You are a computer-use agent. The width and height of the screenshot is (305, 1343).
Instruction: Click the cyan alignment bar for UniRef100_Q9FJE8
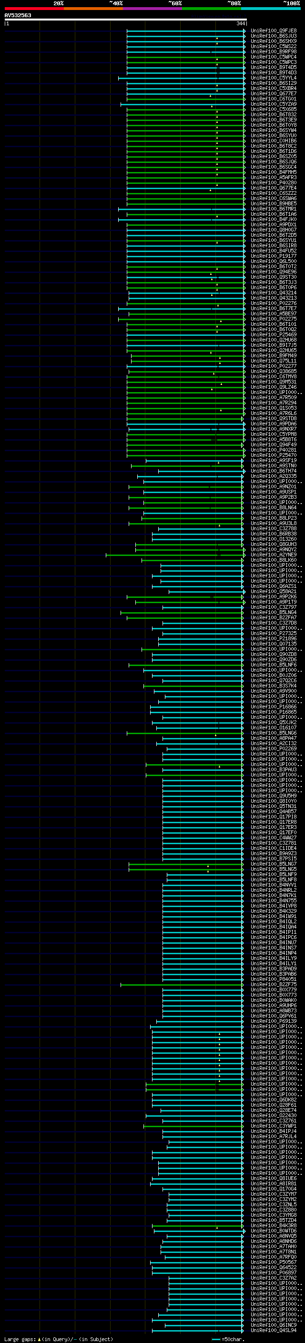(x=186, y=31)
